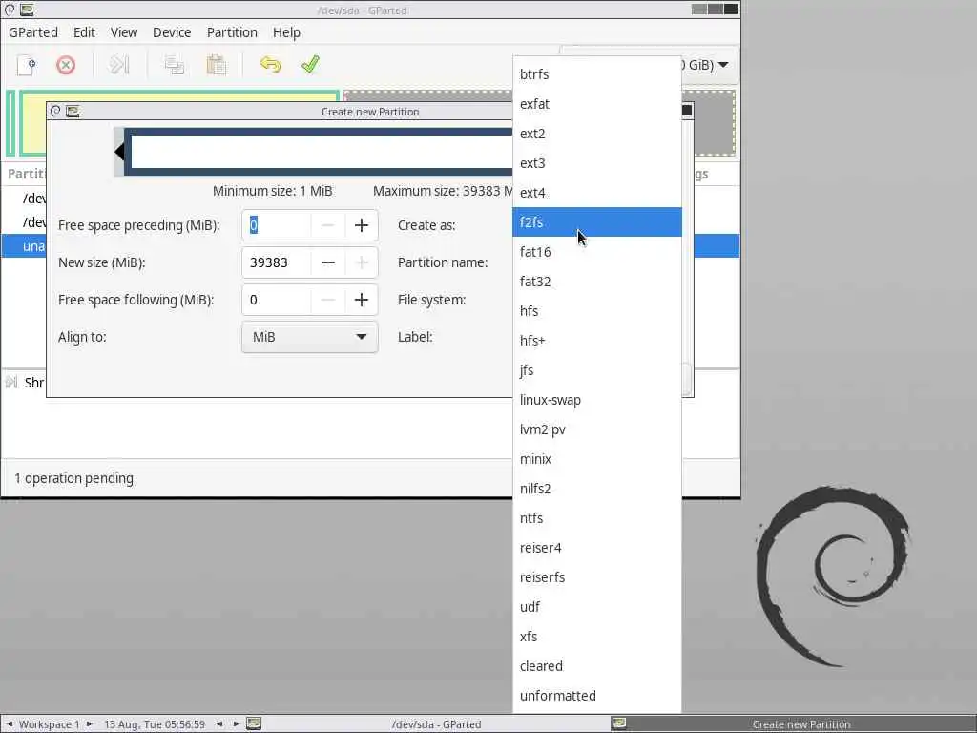
Task: Click the New size value 39383 field
Action: 277,262
